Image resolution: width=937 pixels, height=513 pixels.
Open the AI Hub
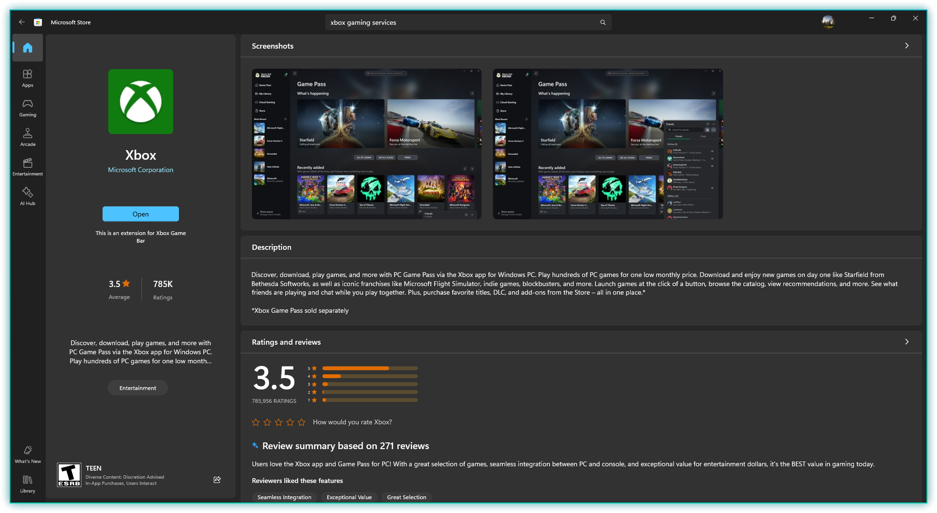point(28,196)
